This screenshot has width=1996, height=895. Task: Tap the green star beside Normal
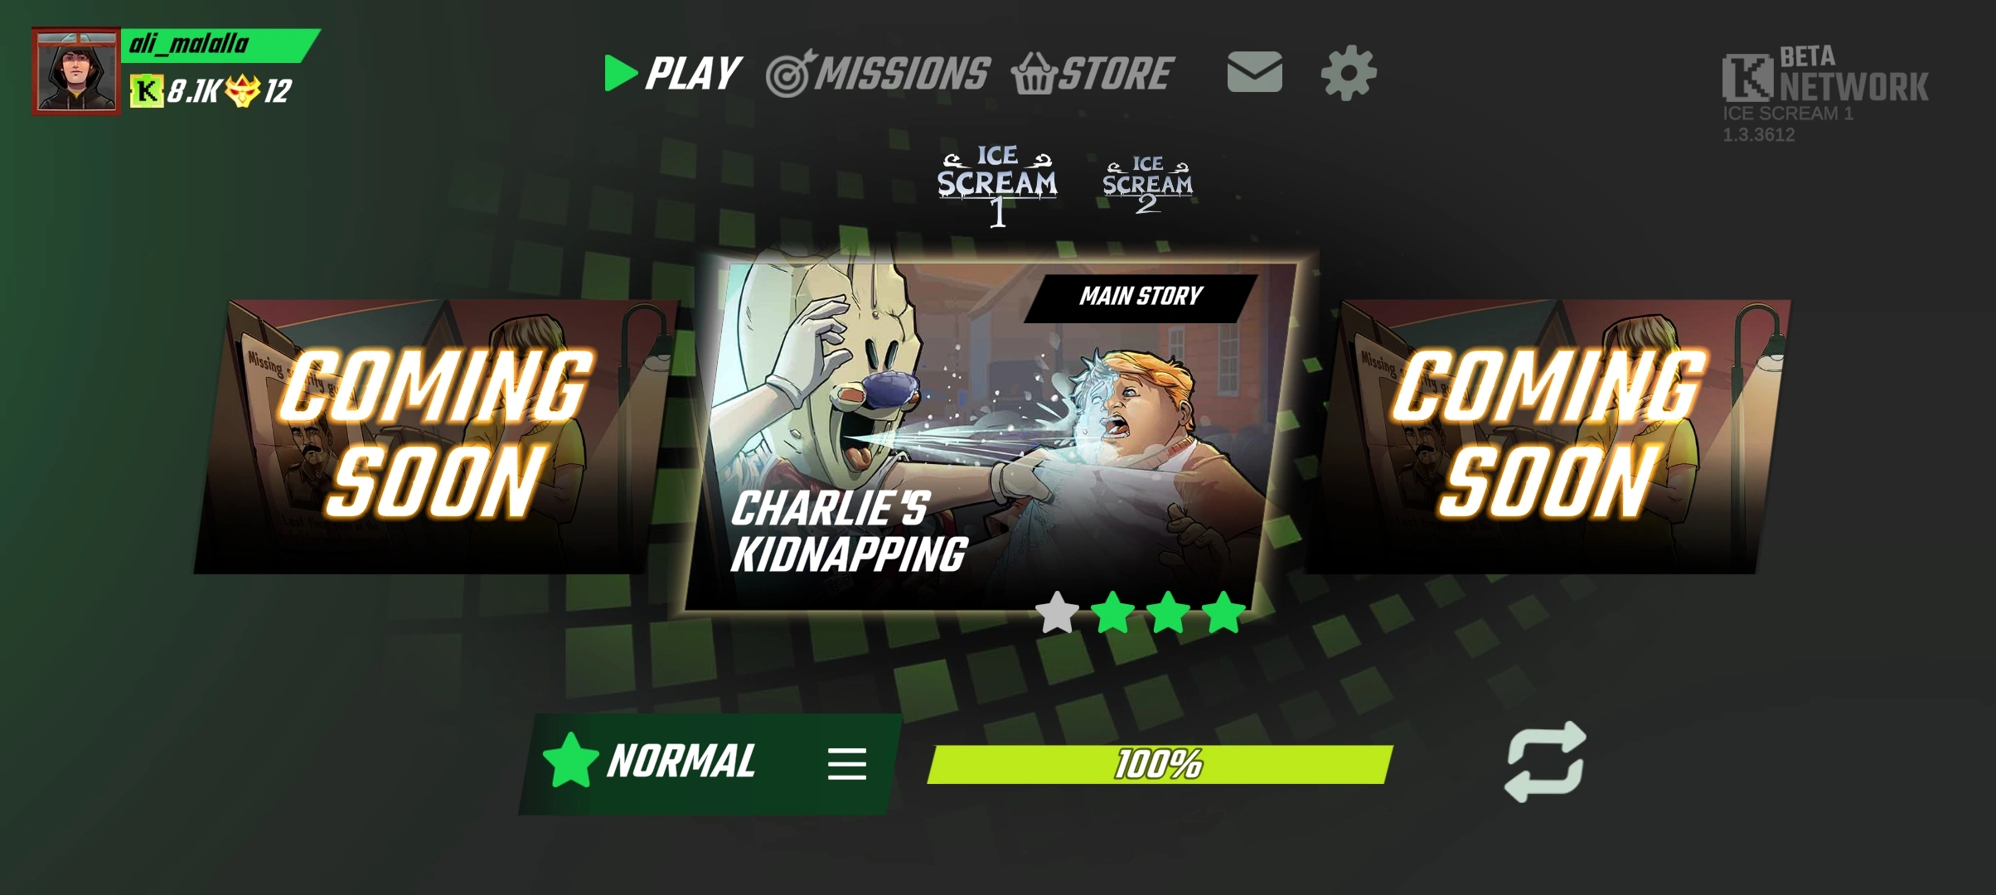pos(570,760)
